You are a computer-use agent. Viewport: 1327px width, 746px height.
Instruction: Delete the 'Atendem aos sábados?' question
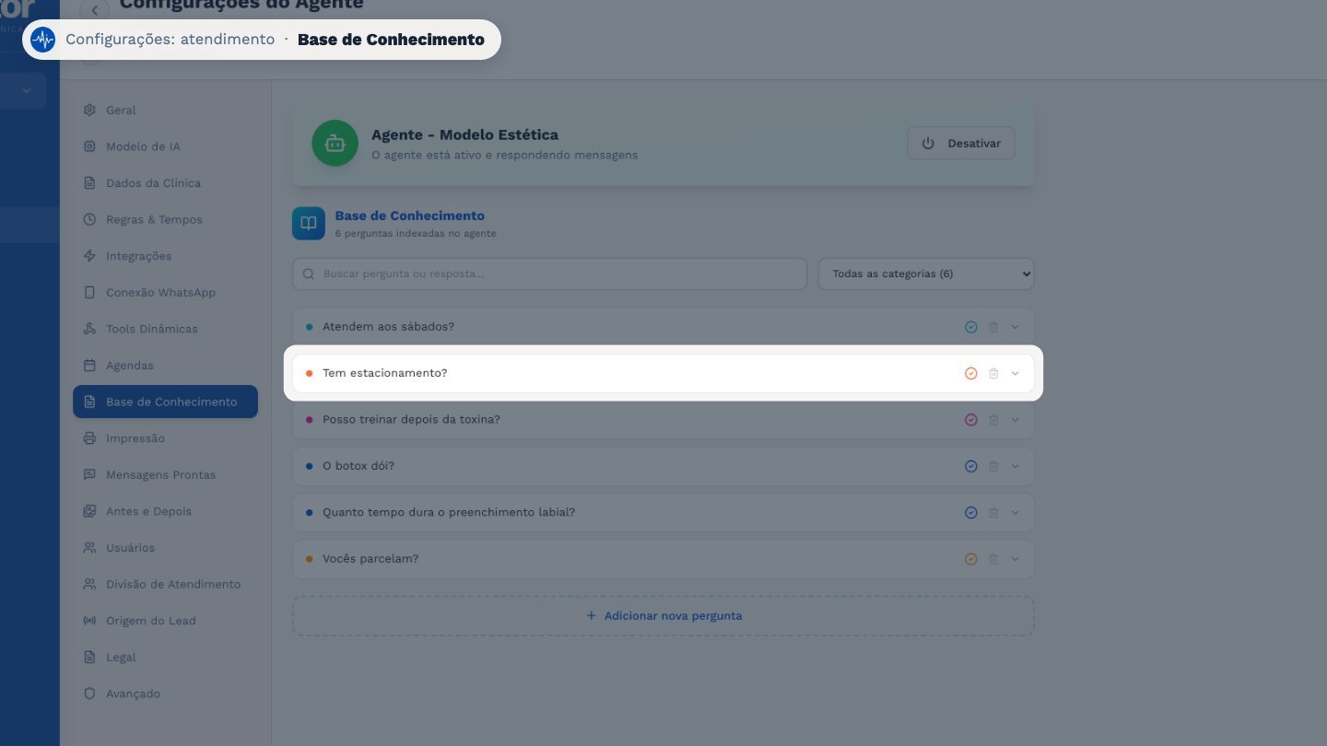point(993,327)
